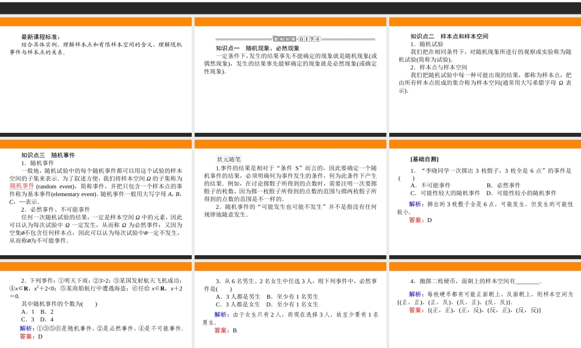This screenshot has height=348, width=581.
Task: Click the fill-in blank in question 4
Action: coord(528,281)
